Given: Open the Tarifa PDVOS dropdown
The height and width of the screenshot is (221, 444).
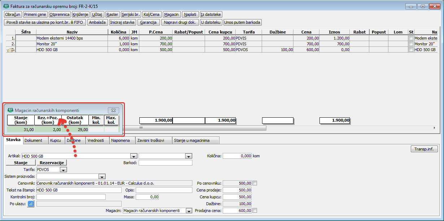Looking at the screenshot, I should pyautogui.click(x=63, y=170).
